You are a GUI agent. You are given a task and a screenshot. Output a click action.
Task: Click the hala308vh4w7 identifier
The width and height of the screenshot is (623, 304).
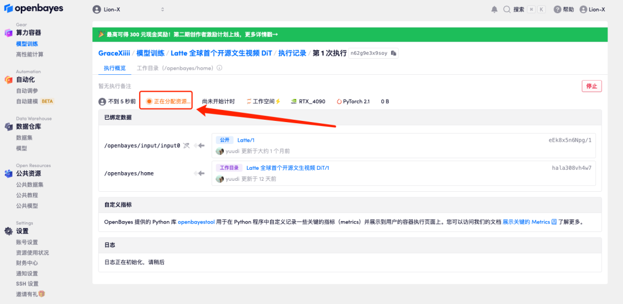click(572, 168)
